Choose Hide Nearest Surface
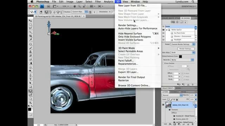This screenshot has width=225, height=126. pyautogui.click(x=130, y=34)
